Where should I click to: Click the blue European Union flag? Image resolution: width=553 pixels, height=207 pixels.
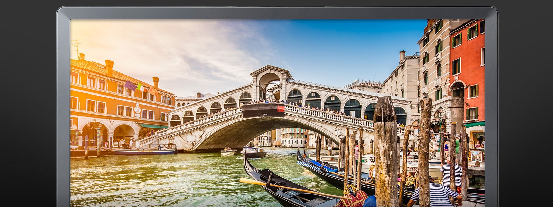(x=130, y=86)
